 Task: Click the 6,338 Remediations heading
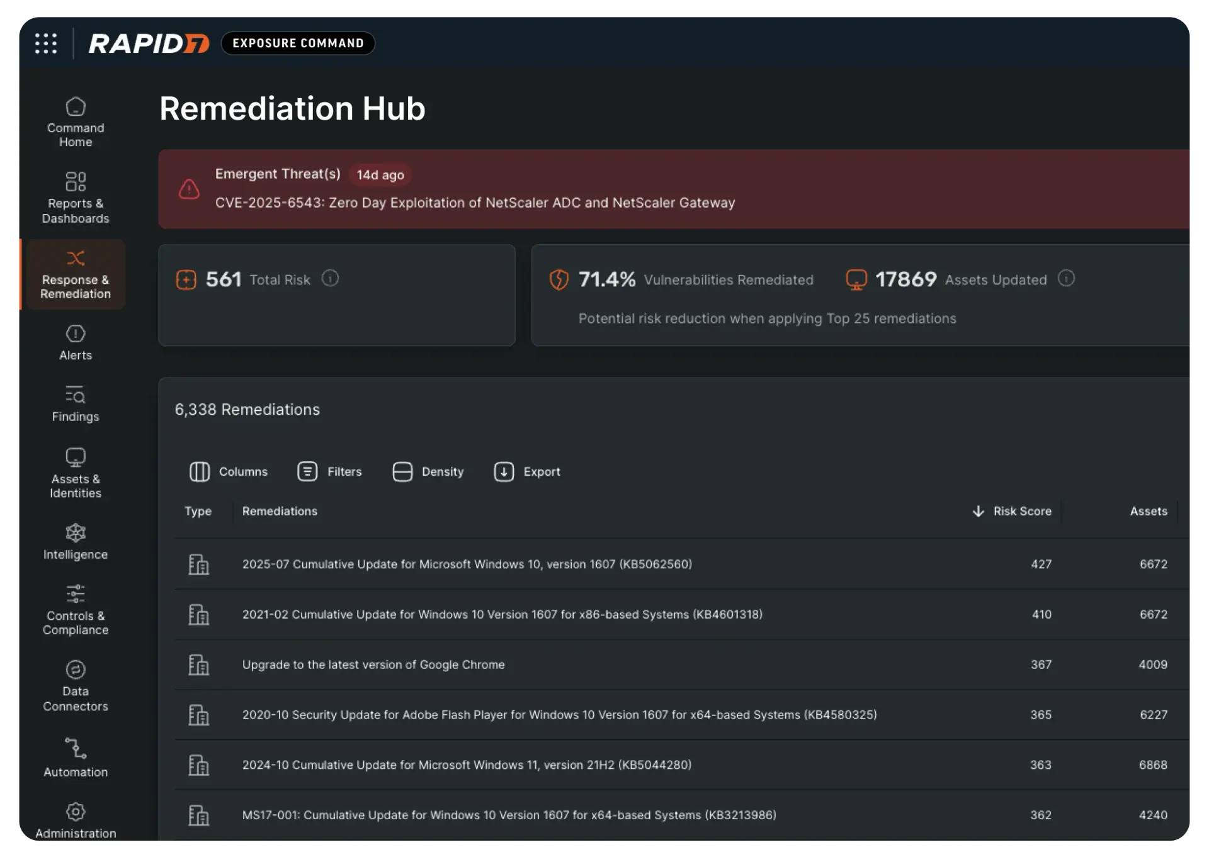247,410
